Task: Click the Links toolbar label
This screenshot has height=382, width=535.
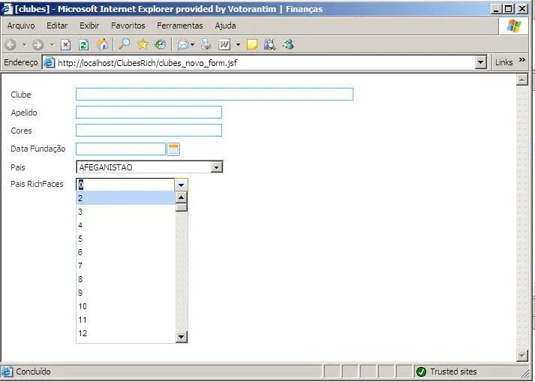Action: tap(504, 62)
